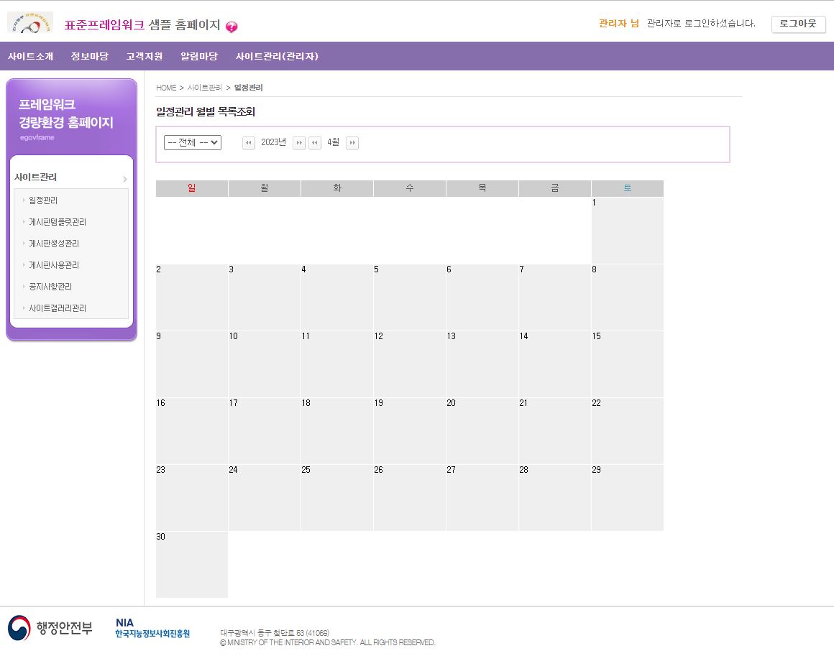This screenshot has width=834, height=656.
Task: Click the NIA 한국지능정보사회진흥원 logo
Action: 152,628
